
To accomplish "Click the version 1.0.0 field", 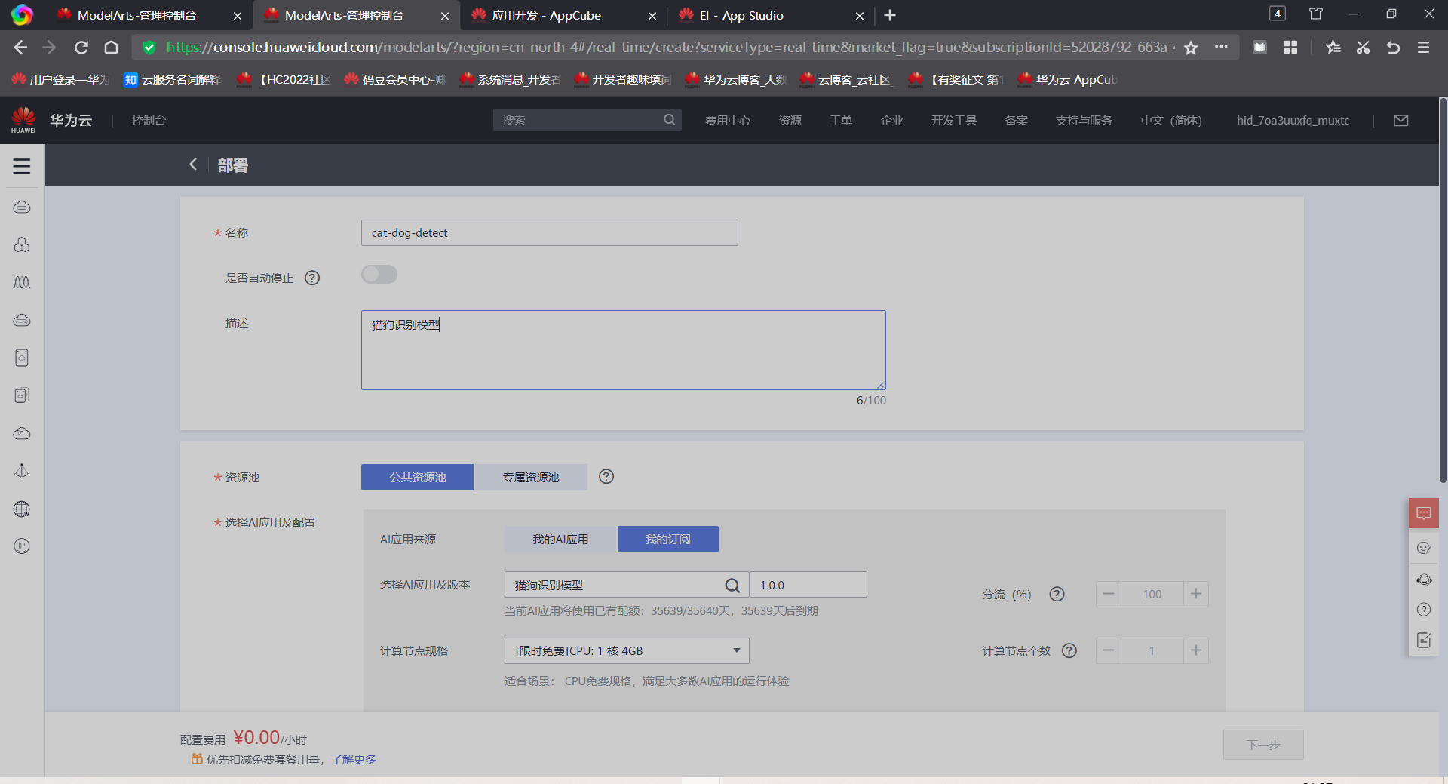I will [x=808, y=585].
